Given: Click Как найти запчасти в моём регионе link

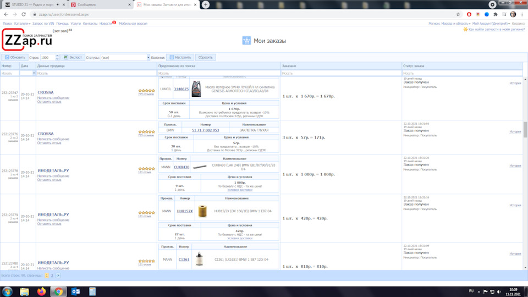Looking at the screenshot, I should click(496, 29).
